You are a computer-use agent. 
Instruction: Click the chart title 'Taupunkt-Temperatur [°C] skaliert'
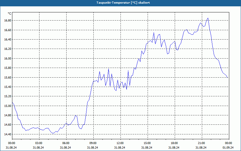(x=123, y=3)
